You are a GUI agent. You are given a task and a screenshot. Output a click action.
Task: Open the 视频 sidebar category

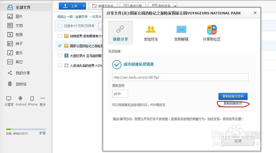pyautogui.click(x=19, y=35)
